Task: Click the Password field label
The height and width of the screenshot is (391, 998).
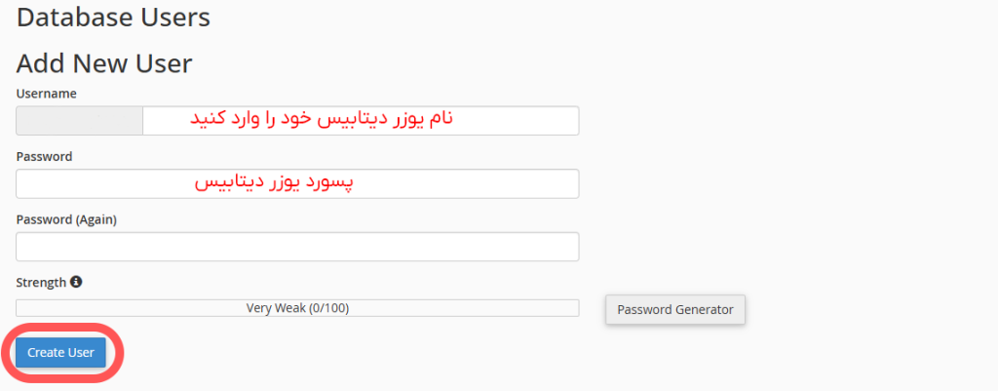Action: click(45, 156)
